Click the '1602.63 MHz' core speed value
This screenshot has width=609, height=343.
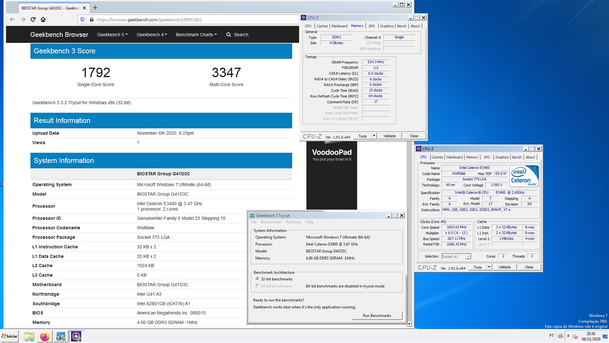point(456,227)
